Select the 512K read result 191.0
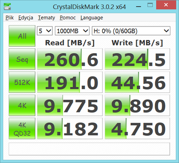Viewport: 179px width, 163px height. (70, 82)
